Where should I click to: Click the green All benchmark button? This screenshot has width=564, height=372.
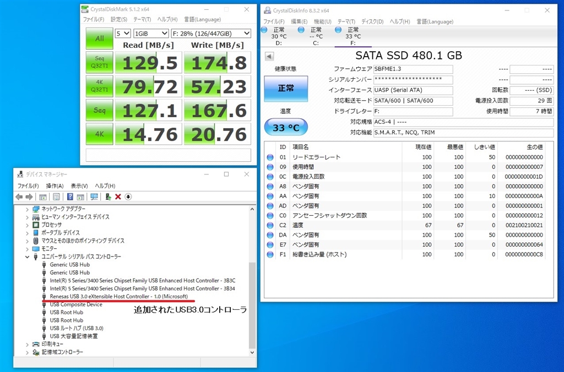[x=99, y=39]
